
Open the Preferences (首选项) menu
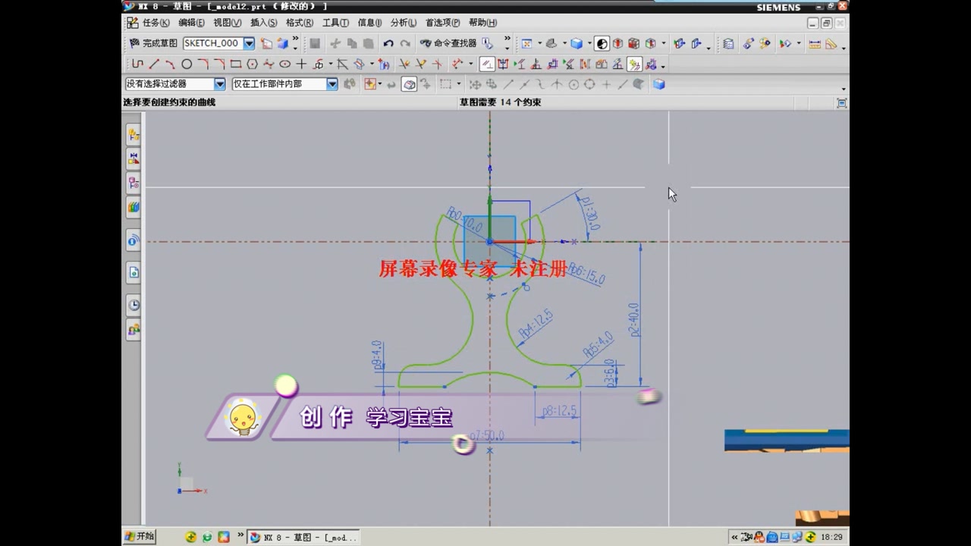pos(442,23)
